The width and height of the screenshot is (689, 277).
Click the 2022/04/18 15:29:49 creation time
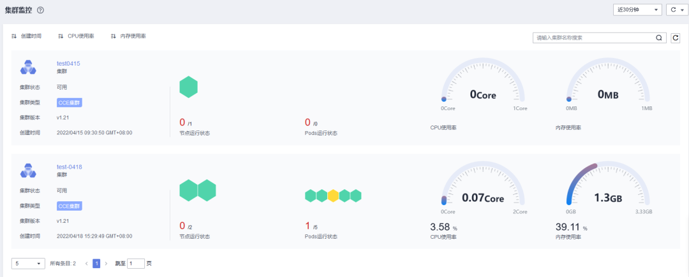click(x=94, y=236)
